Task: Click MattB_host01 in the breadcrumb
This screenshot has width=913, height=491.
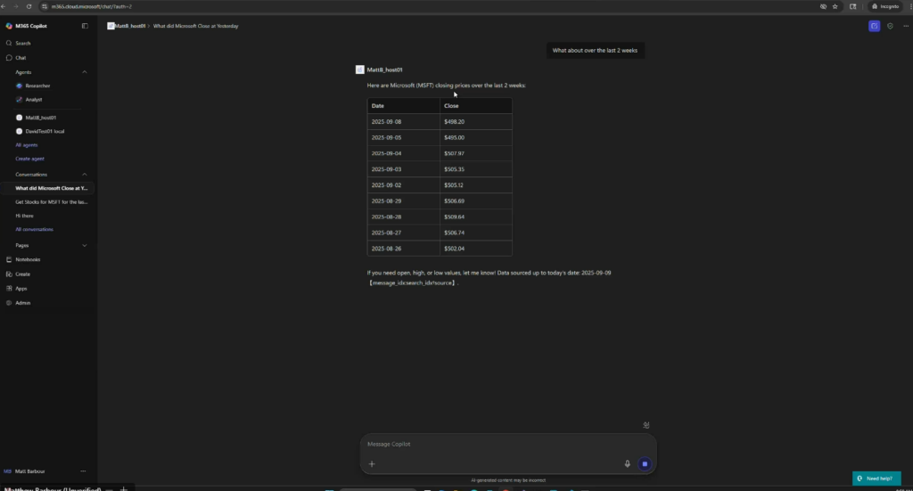Action: (130, 26)
